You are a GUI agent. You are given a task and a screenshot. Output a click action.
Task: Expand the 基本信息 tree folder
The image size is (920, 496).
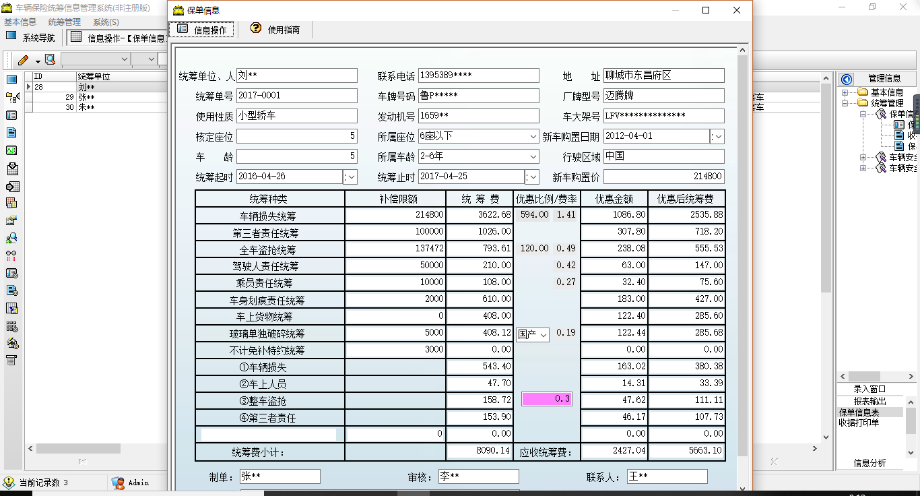pyautogui.click(x=845, y=92)
